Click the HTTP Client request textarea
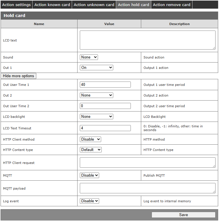Screen dimensions: 219x221 pos(147,163)
